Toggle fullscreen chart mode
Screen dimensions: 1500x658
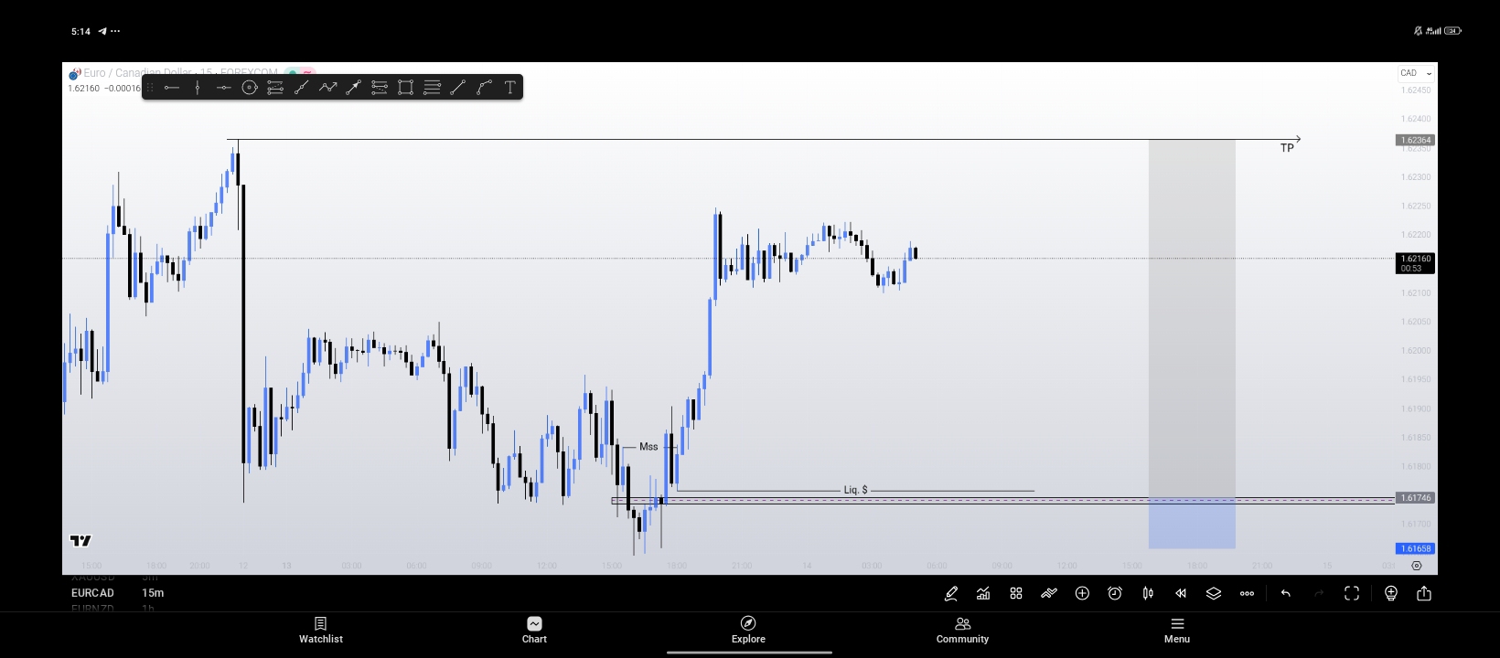(x=1352, y=593)
